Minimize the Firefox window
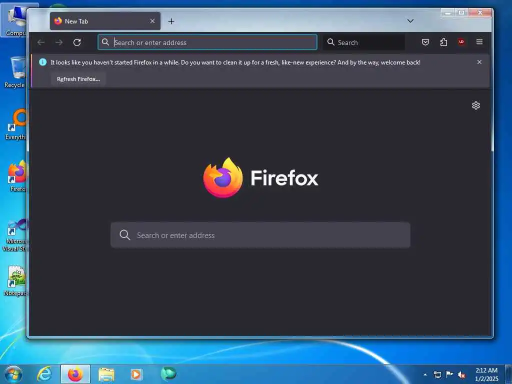512x384 pixels. (x=447, y=12)
